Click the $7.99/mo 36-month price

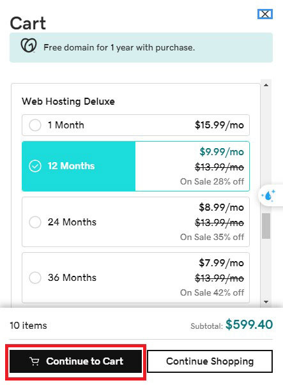click(x=221, y=263)
